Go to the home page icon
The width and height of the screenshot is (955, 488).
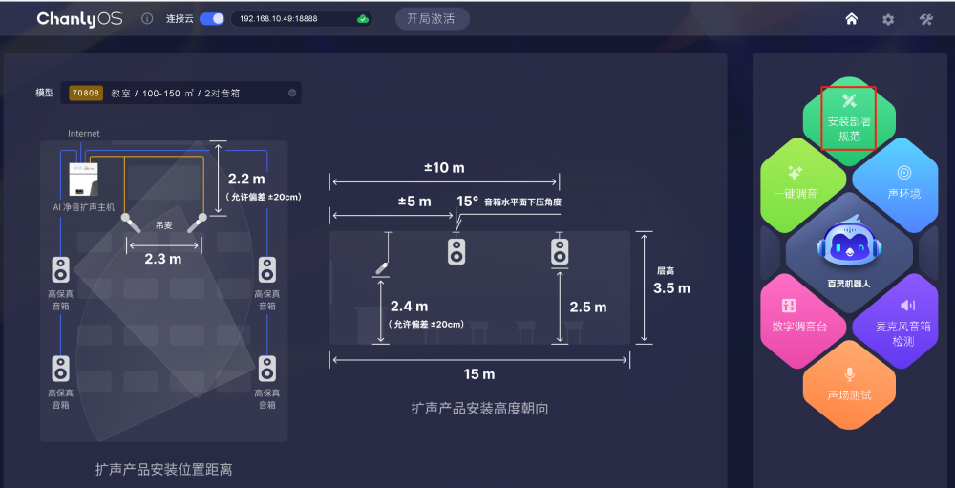click(852, 19)
